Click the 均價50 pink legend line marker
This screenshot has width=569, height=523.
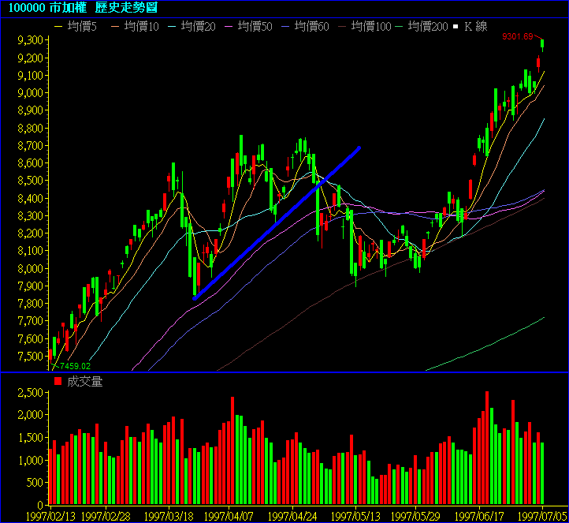[229, 27]
